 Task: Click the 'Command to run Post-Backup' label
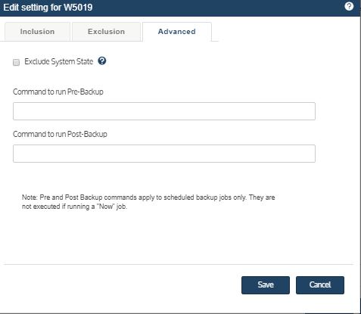[x=60, y=134]
